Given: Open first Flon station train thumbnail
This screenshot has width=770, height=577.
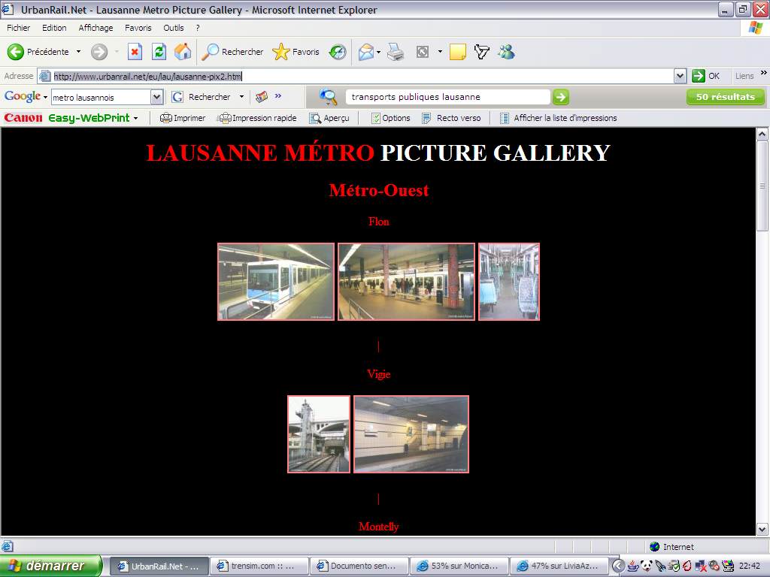Looking at the screenshot, I should [x=276, y=282].
